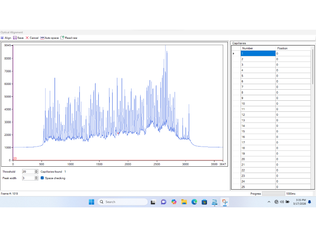Toggle the Space checking checkbox
This screenshot has width=316, height=237.
42,178
